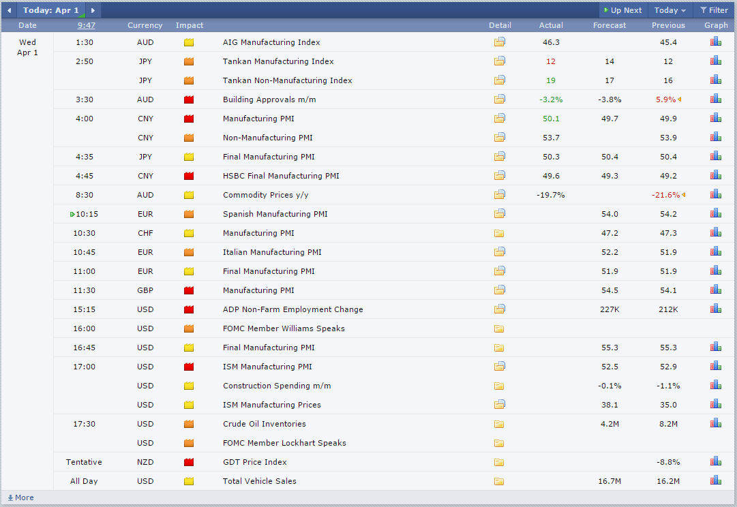
Task: Open detail folder for ADP Non-Farm Employment Change
Action: point(499,309)
